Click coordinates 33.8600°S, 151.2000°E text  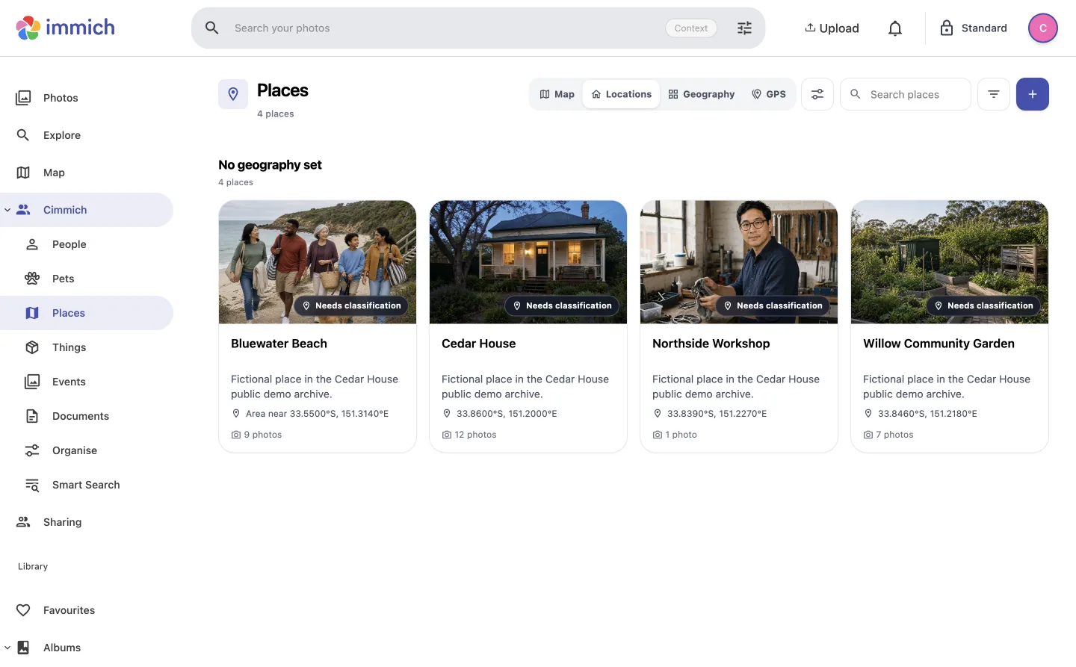point(507,414)
